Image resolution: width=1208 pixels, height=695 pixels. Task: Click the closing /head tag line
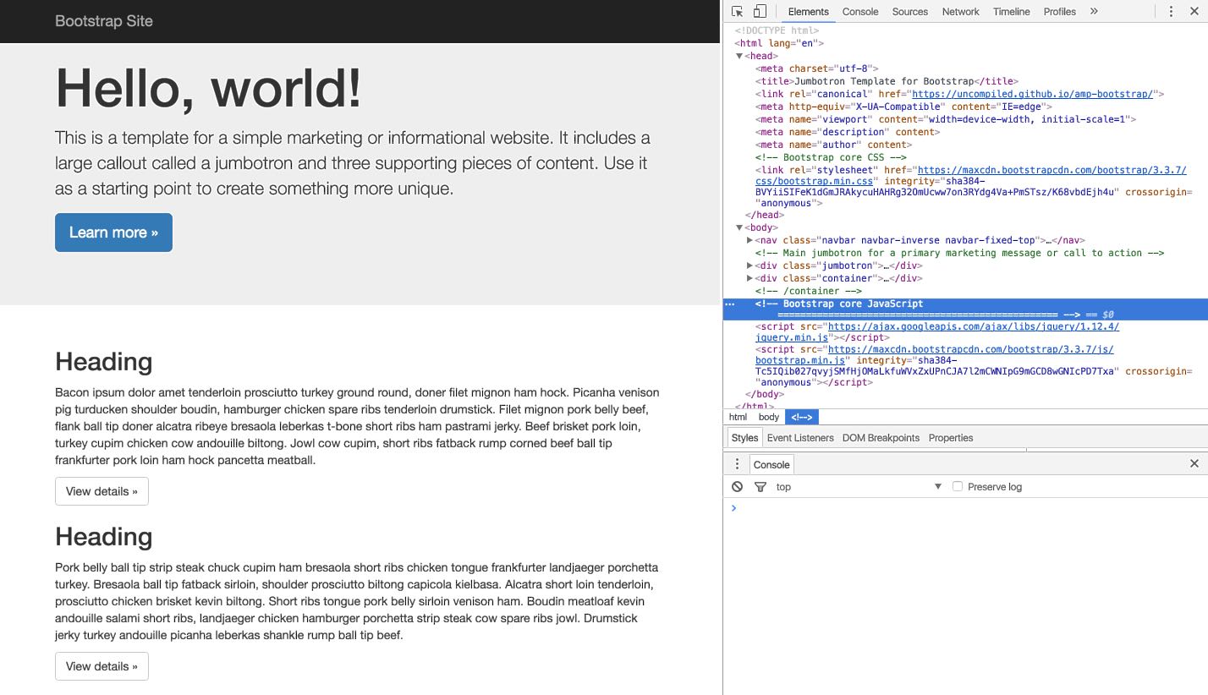coord(765,215)
